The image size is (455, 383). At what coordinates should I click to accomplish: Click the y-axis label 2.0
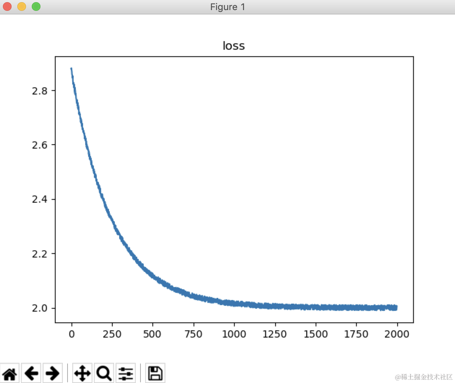click(x=39, y=308)
